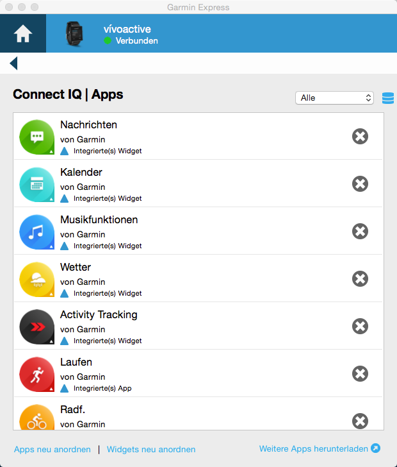397x467 pixels.
Task: Select the Radf. cycling app icon
Action: point(36,418)
